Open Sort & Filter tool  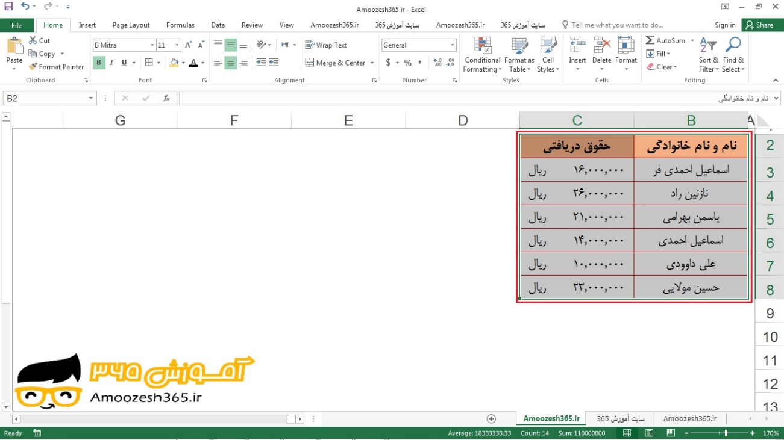point(709,55)
